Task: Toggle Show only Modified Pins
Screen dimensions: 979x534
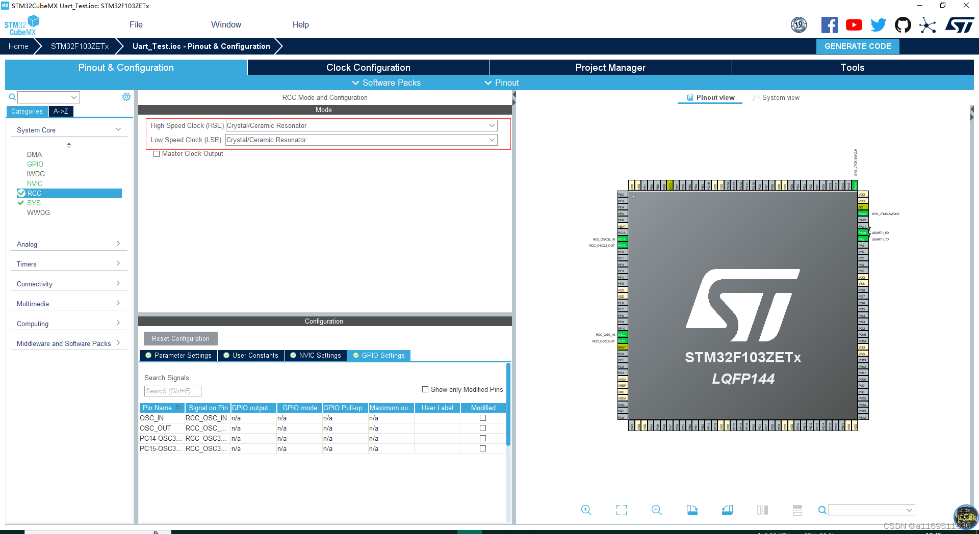Action: pos(425,389)
